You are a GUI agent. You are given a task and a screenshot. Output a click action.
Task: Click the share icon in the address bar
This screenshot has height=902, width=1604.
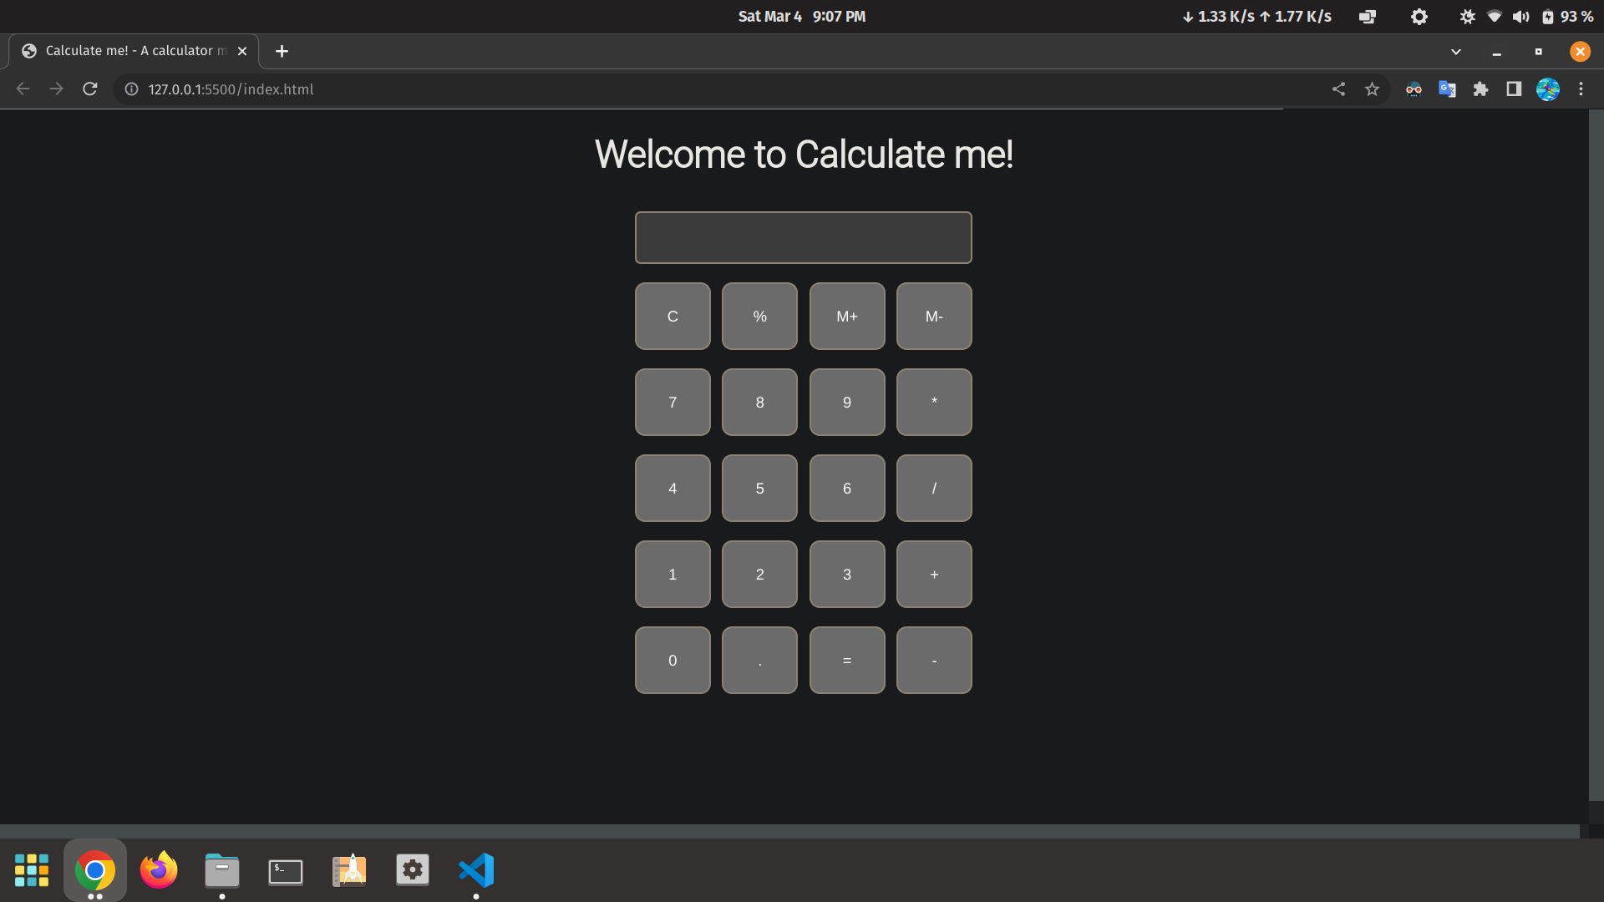click(1338, 89)
